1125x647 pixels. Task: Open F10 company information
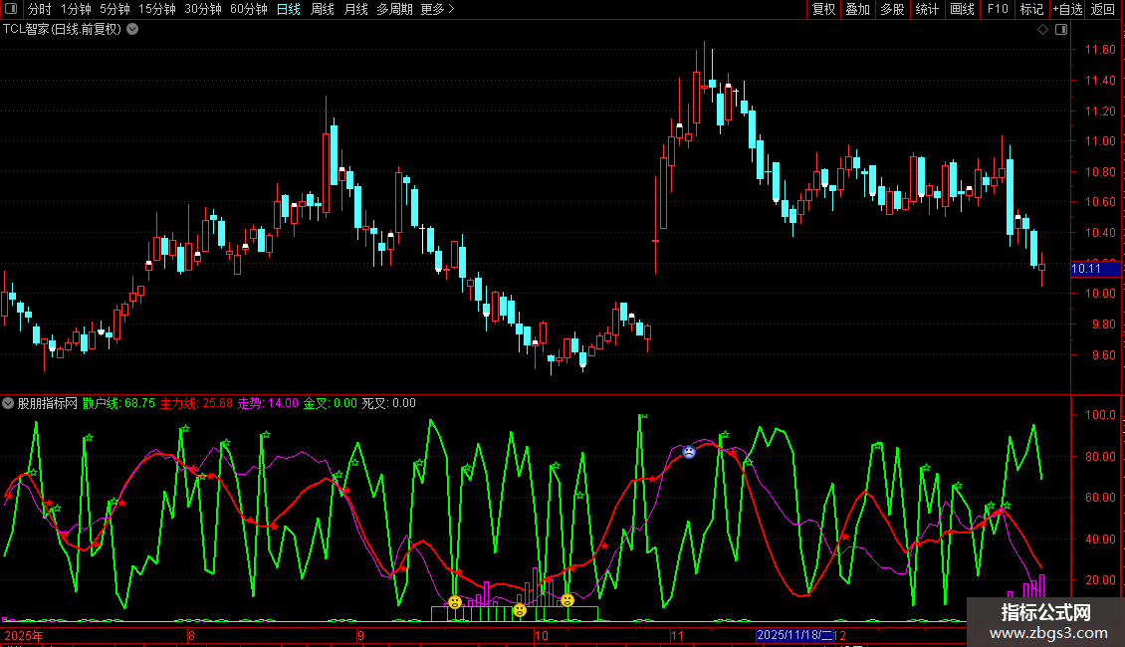(x=998, y=9)
